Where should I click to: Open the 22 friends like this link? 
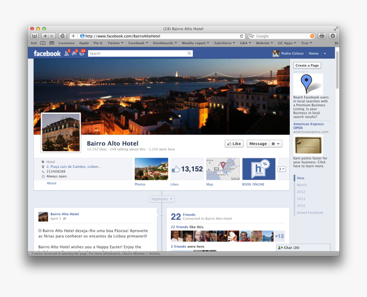tap(180, 227)
